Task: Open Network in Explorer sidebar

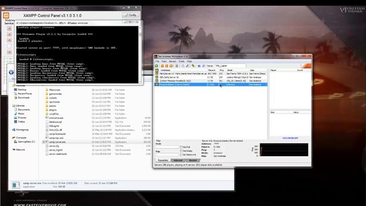Action: 18,149
